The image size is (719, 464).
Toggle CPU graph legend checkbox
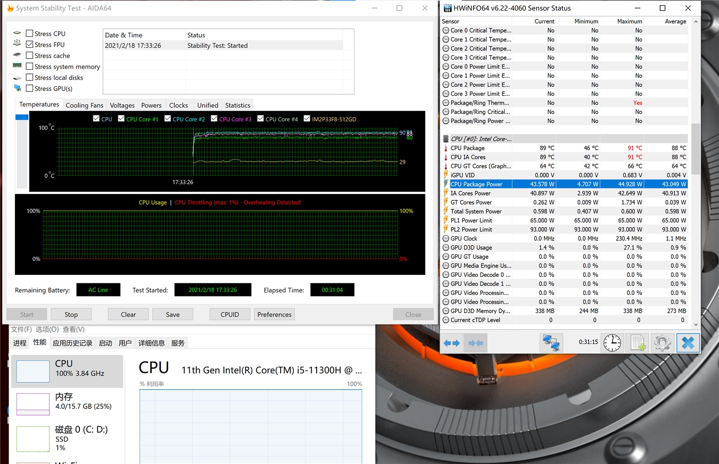(x=96, y=119)
